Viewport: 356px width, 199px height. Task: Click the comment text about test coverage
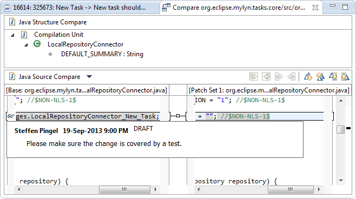[x=104, y=144]
